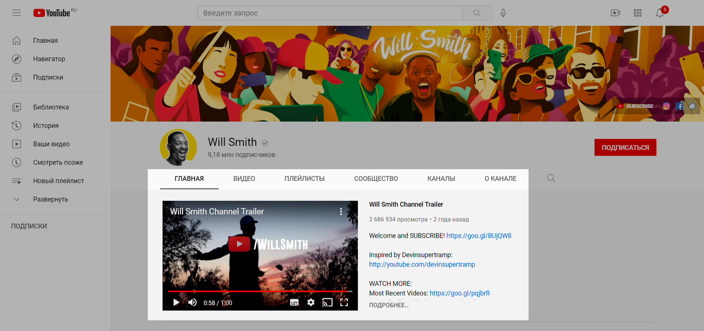The image size is (704, 331).
Task: Open notifications bell
Action: 660,13
